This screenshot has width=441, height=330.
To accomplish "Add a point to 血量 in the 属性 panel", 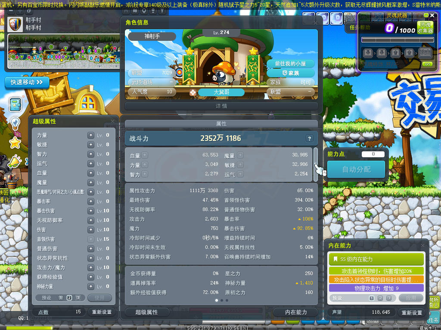I will 145,155.
